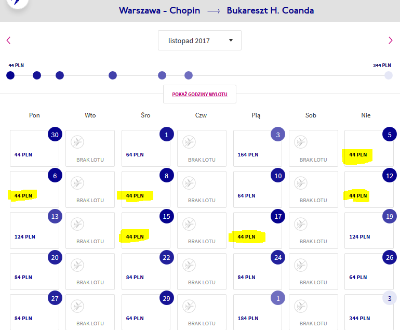The height and width of the screenshot is (330, 400).
Task: Pick November 15 flight for 44 PLN
Action: 146,230
